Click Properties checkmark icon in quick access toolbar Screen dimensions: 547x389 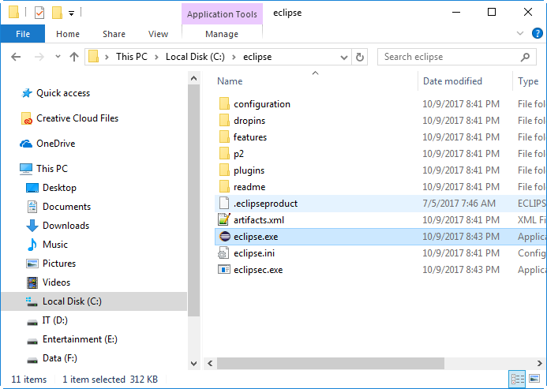pyautogui.click(x=39, y=13)
